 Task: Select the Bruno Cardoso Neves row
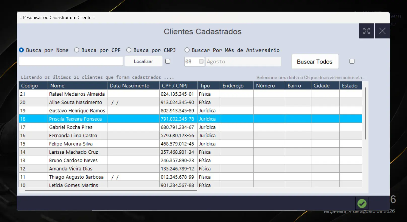pos(190,160)
